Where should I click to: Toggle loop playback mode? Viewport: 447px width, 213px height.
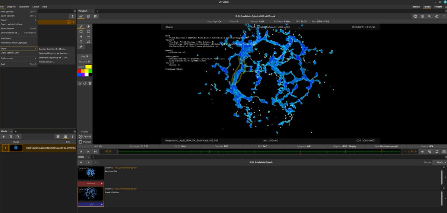click(437, 152)
